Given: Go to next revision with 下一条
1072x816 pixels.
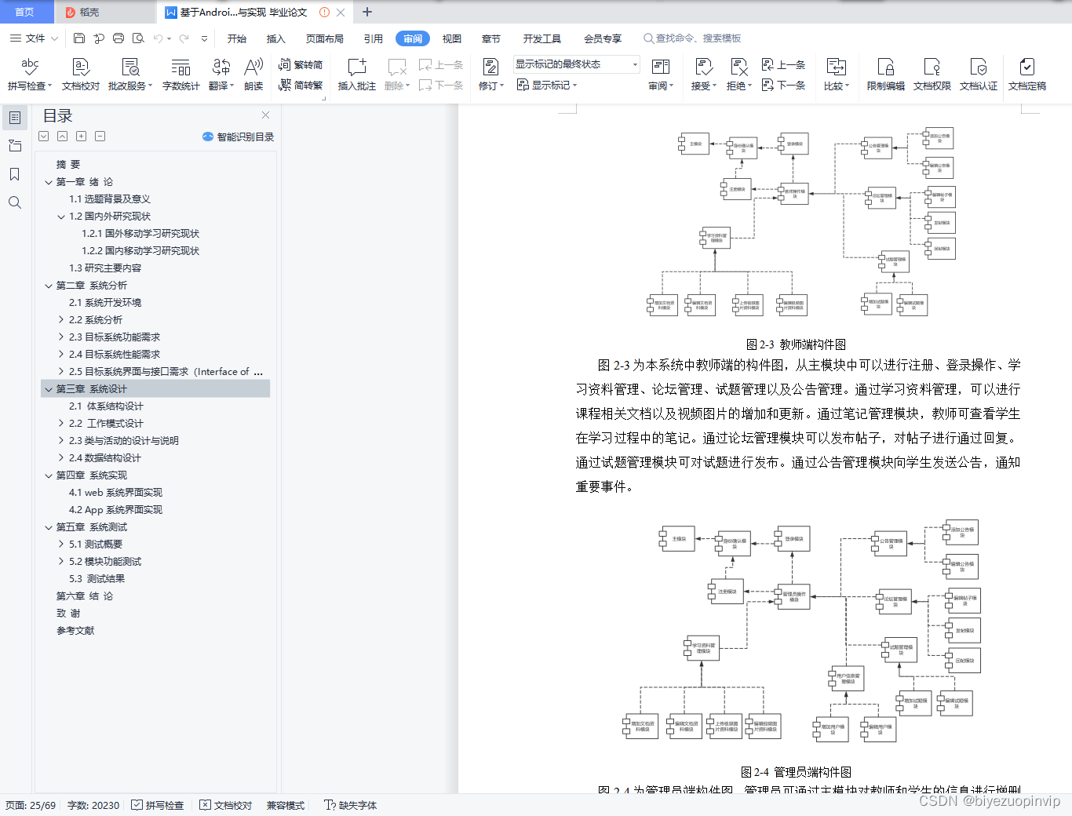Looking at the screenshot, I should (x=785, y=86).
